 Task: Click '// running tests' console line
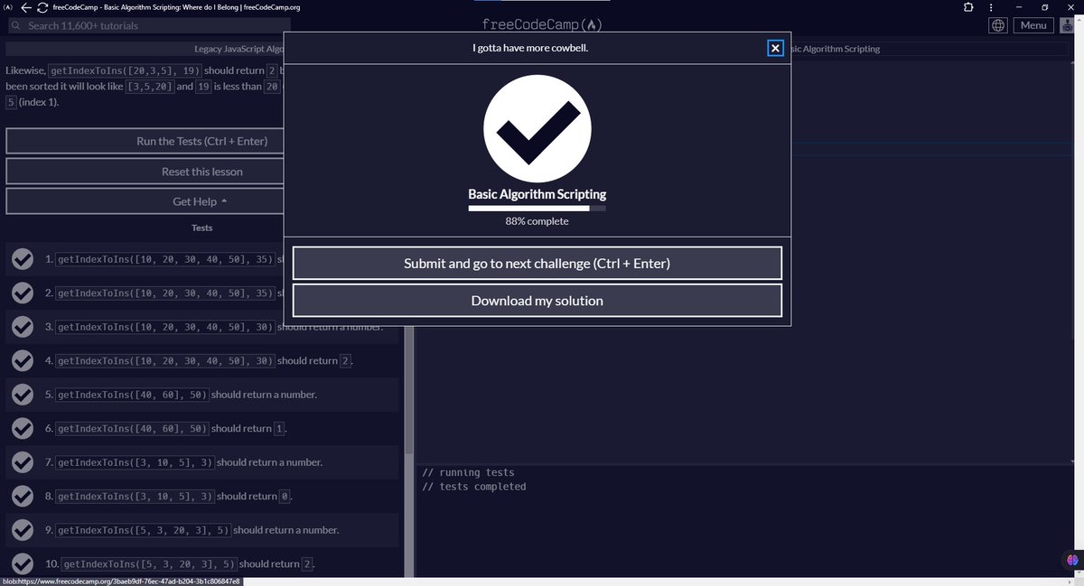pyautogui.click(x=468, y=472)
